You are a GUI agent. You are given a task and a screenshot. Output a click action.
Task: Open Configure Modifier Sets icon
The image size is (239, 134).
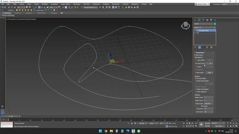click(211, 47)
